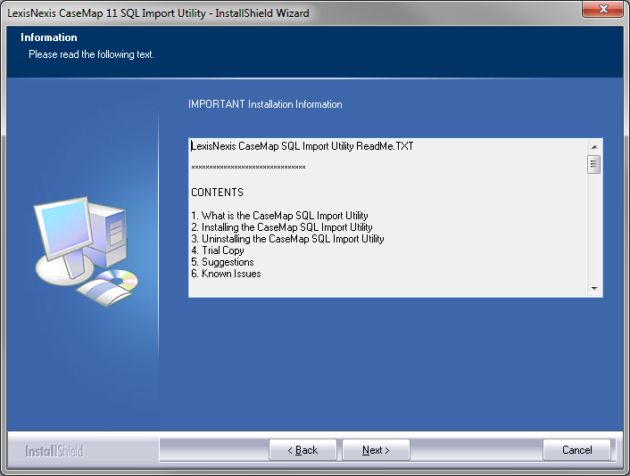
Task: Click the CONTENTS heading in readme
Action: tap(218, 193)
